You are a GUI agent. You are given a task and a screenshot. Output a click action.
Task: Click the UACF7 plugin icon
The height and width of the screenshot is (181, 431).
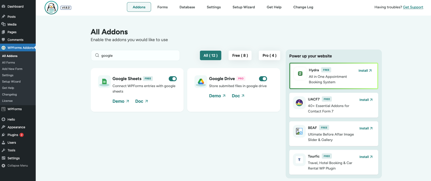(299, 103)
